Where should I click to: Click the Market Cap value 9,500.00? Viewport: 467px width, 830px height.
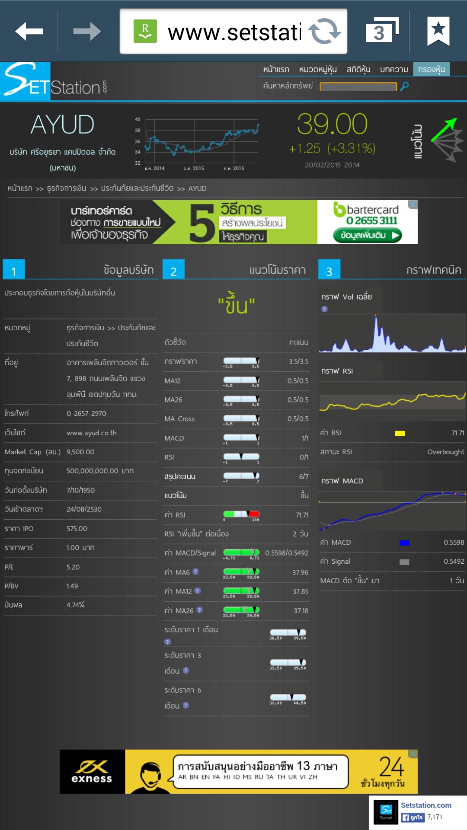80,452
